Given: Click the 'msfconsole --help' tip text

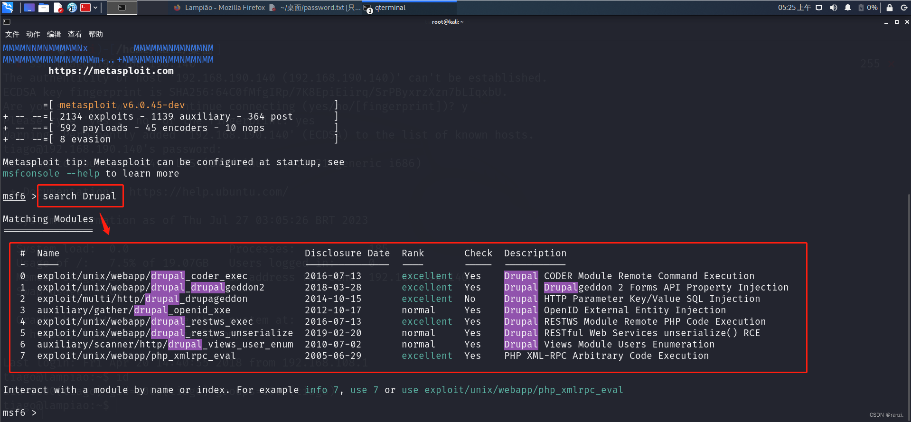Looking at the screenshot, I should [51, 173].
